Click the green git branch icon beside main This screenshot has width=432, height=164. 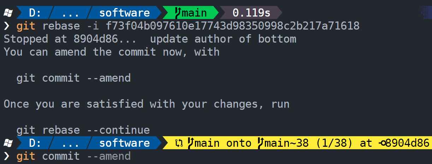178,13
